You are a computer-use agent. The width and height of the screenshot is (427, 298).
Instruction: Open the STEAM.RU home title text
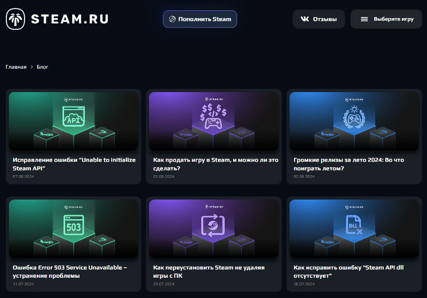(70, 19)
